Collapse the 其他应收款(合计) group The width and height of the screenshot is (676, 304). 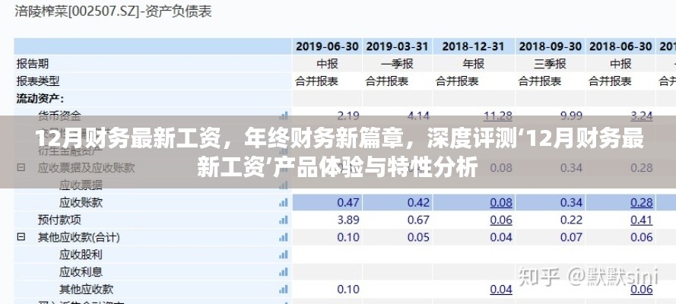coord(21,237)
